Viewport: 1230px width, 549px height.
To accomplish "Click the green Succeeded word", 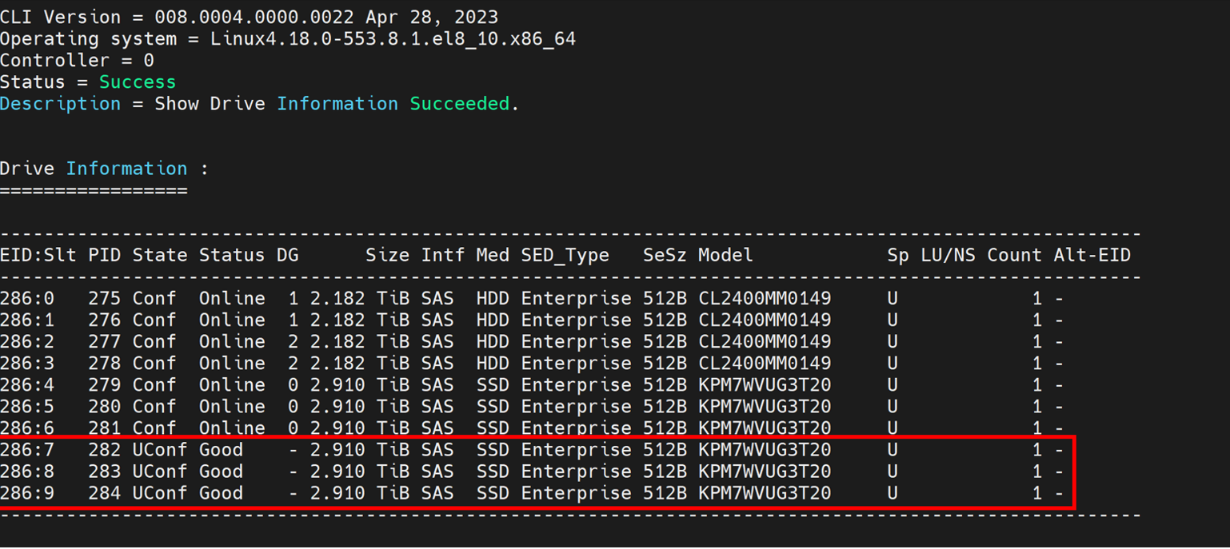I will point(459,104).
